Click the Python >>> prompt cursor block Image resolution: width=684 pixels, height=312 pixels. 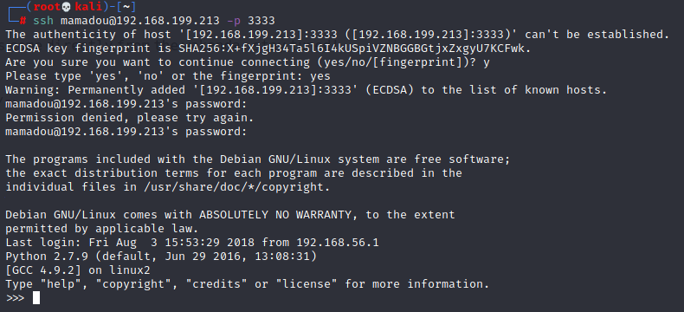tap(36, 297)
